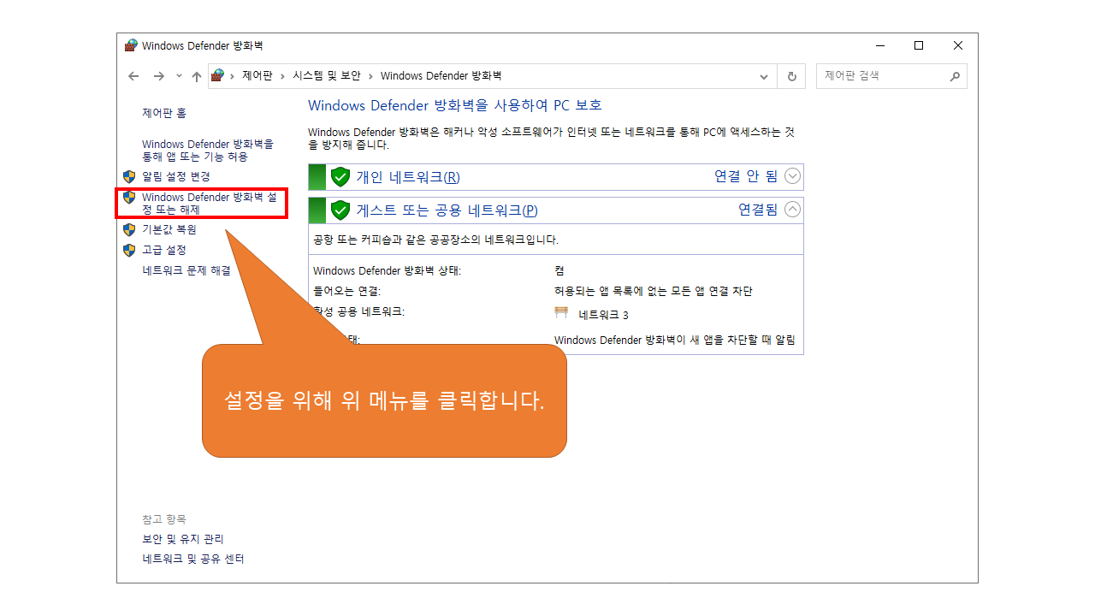Open the 고급 설정 link
Screen dimensions: 1095x616
(x=164, y=250)
